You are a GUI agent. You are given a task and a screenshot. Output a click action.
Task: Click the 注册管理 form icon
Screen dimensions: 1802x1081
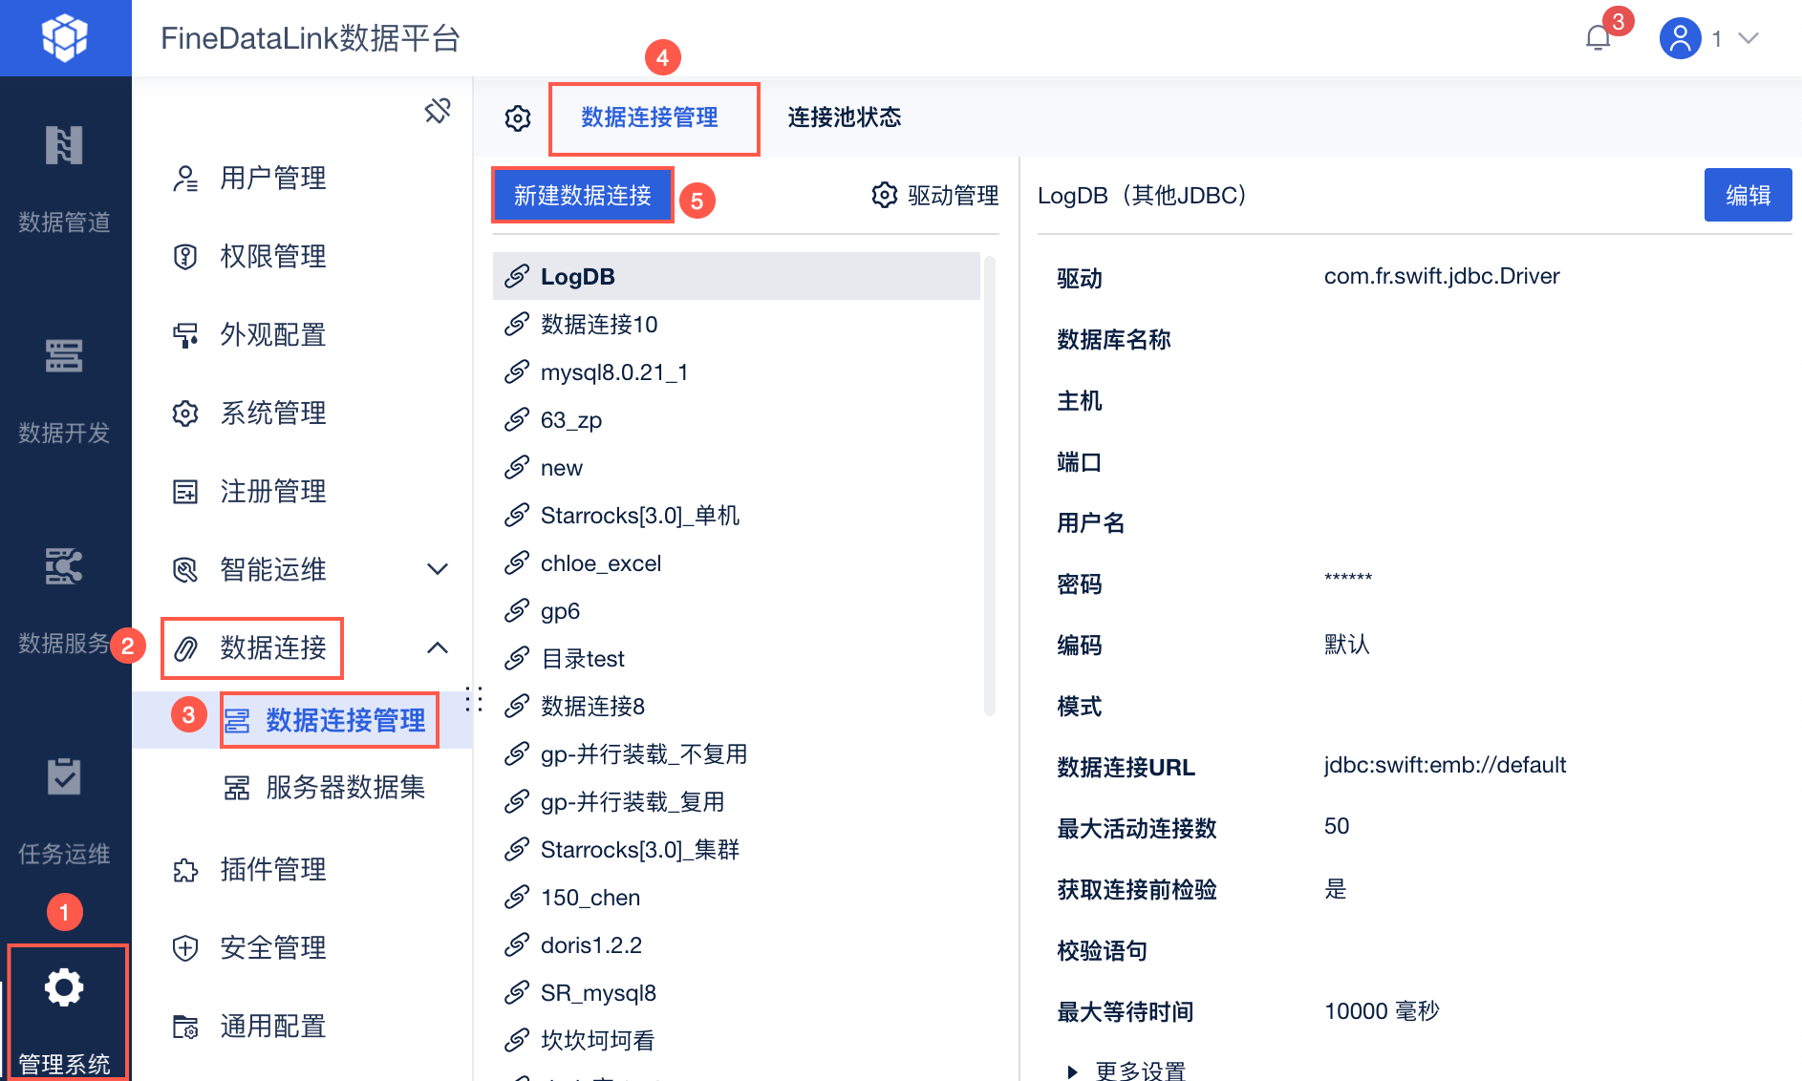tap(185, 492)
